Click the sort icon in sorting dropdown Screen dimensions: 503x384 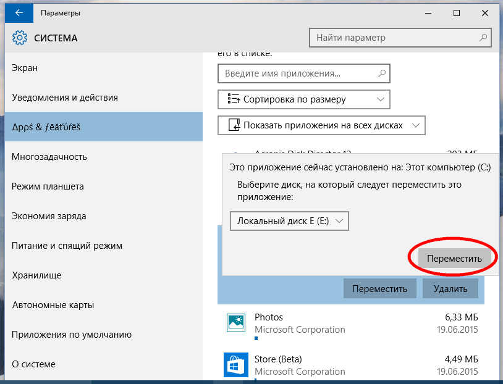click(233, 99)
